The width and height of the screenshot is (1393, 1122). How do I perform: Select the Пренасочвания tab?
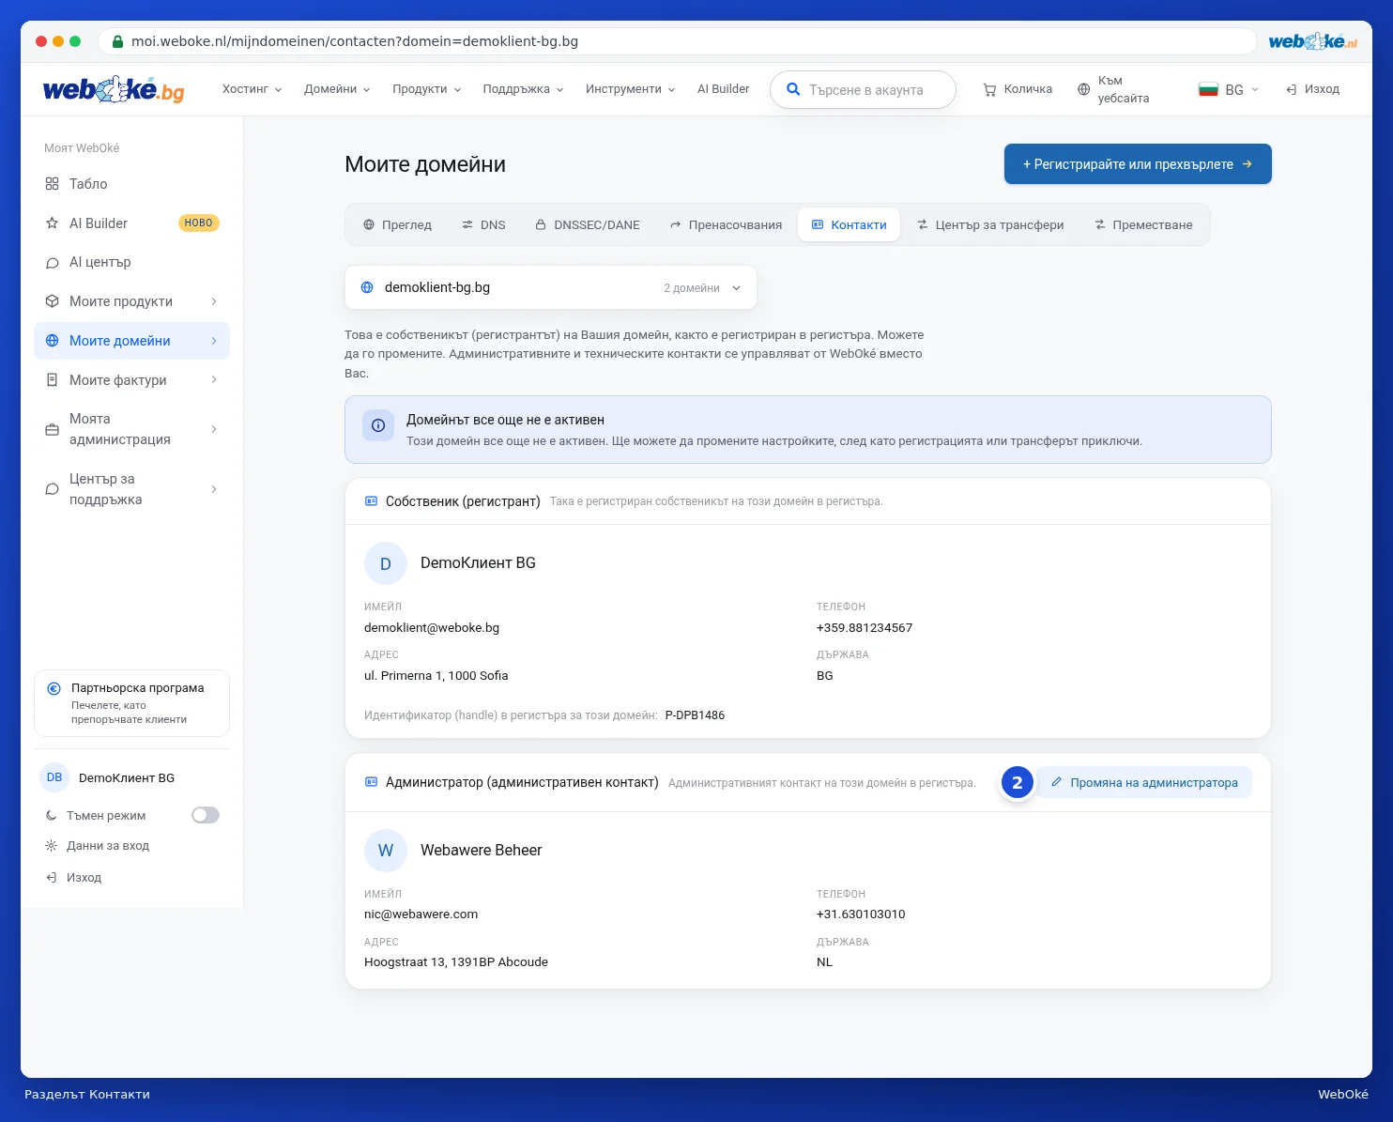726,225
